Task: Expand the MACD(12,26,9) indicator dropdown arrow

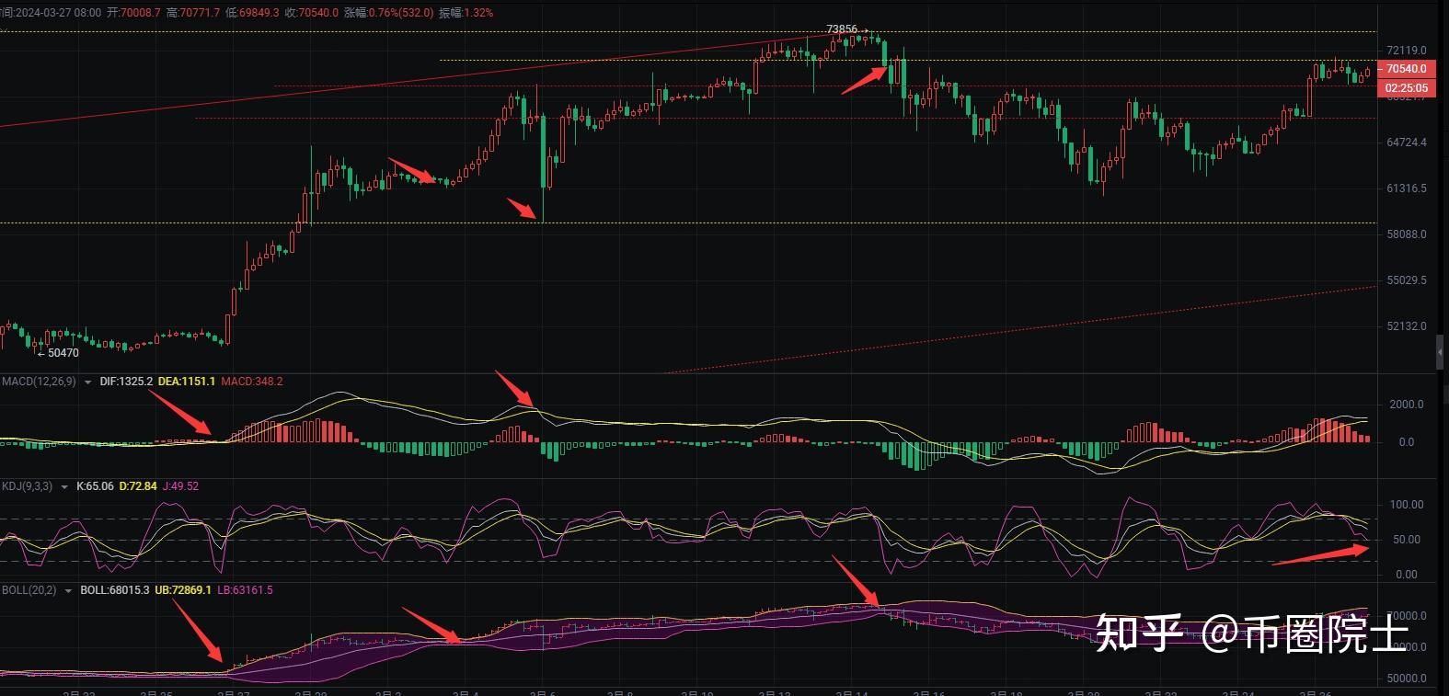Action: click(x=87, y=382)
